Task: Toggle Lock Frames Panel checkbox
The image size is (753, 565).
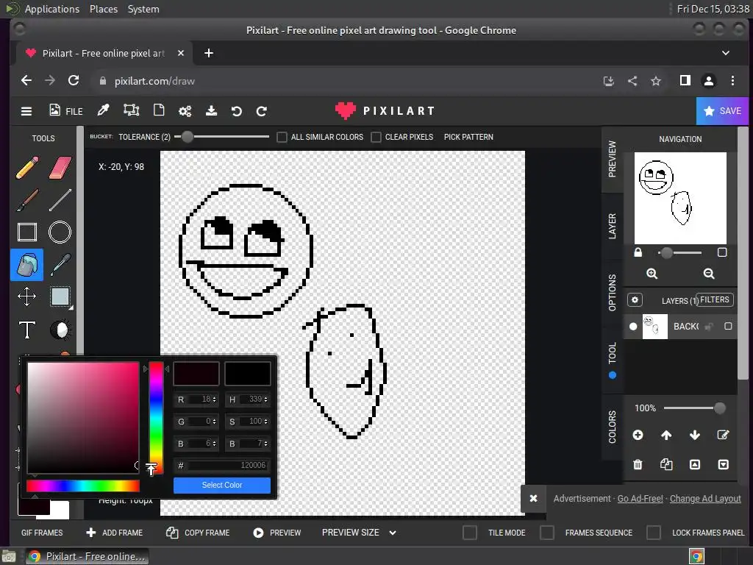Action: pyautogui.click(x=654, y=533)
